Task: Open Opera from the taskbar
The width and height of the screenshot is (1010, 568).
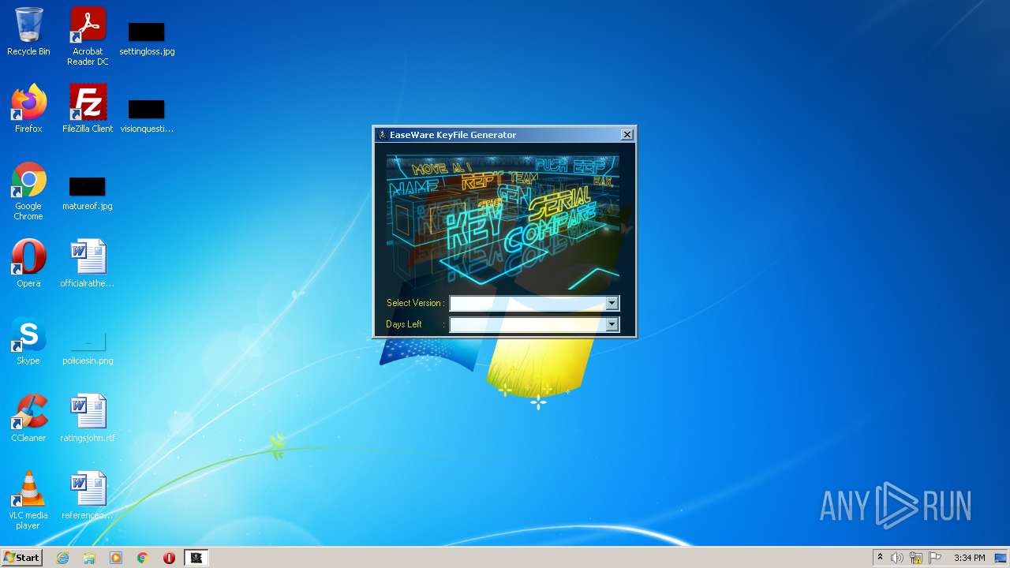Action: (169, 558)
